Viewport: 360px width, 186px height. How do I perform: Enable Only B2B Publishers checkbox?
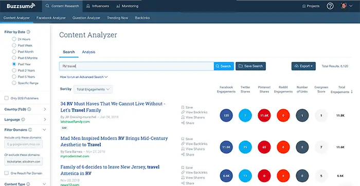[6, 98]
